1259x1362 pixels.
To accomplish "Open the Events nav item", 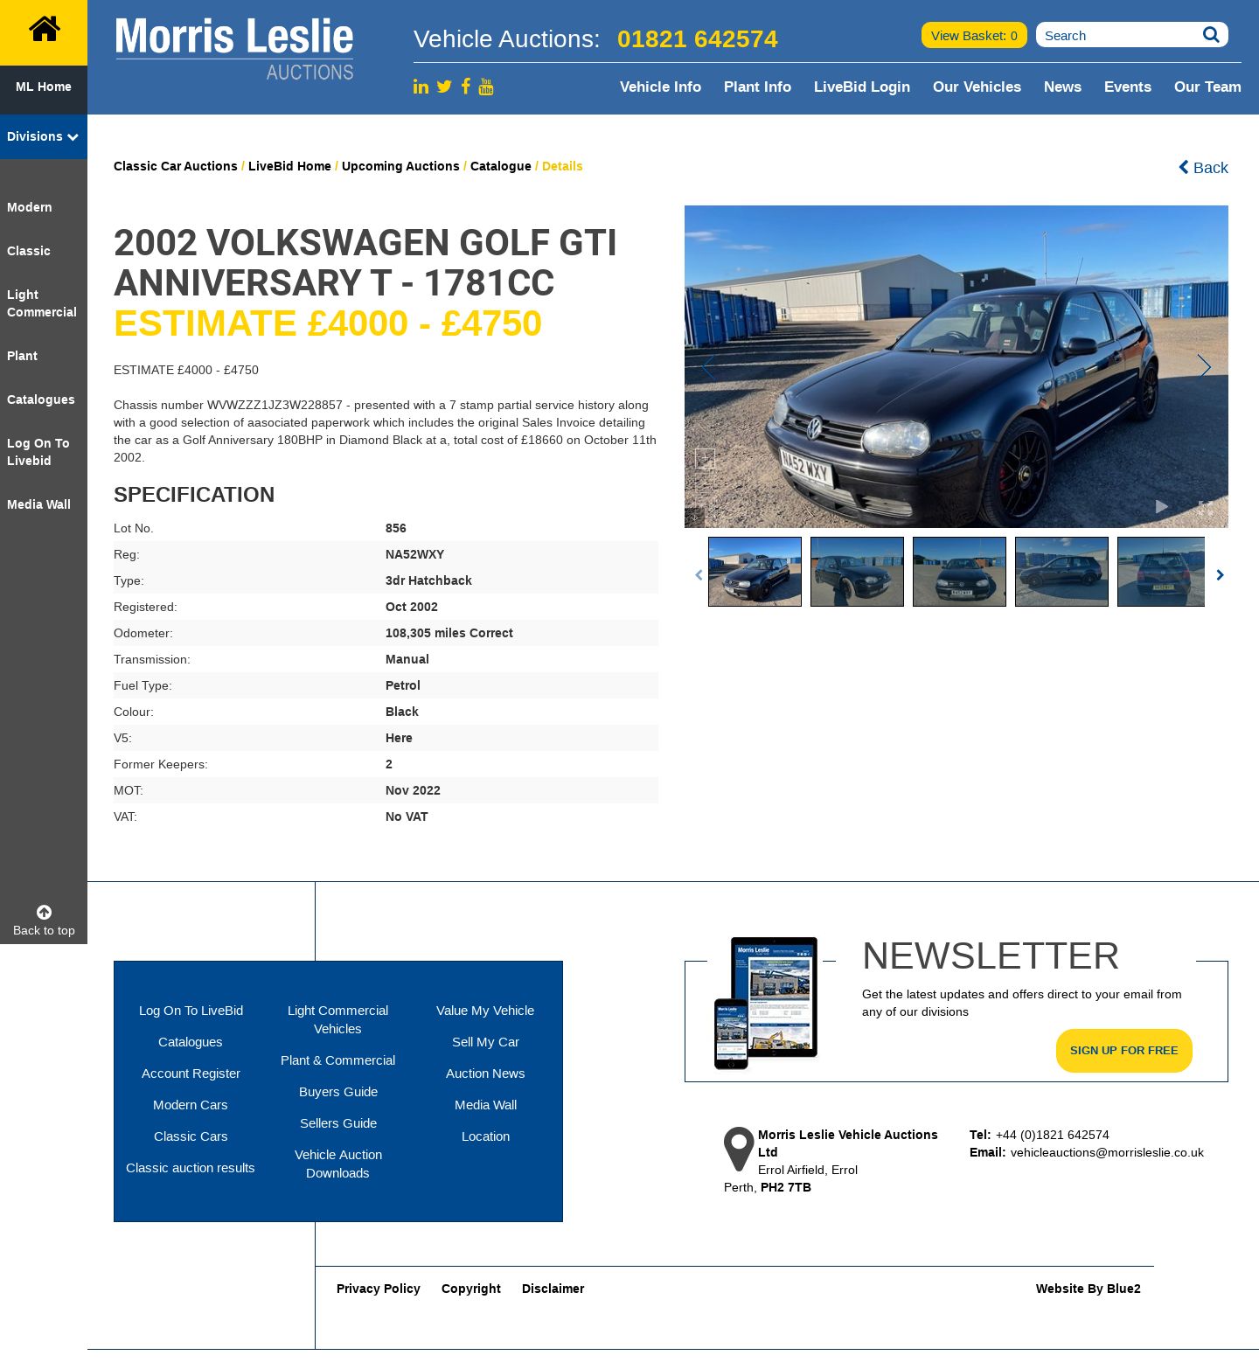I will pyautogui.click(x=1128, y=87).
